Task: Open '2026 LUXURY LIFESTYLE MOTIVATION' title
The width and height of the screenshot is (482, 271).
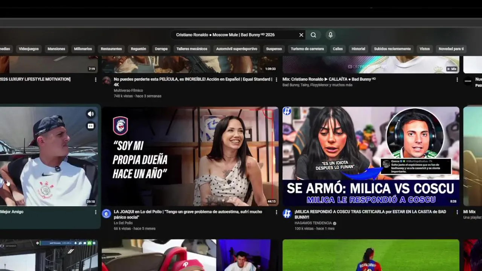Action: [x=35, y=79]
